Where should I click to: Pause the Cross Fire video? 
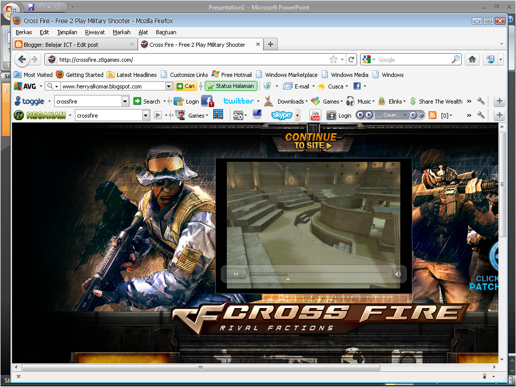point(236,274)
